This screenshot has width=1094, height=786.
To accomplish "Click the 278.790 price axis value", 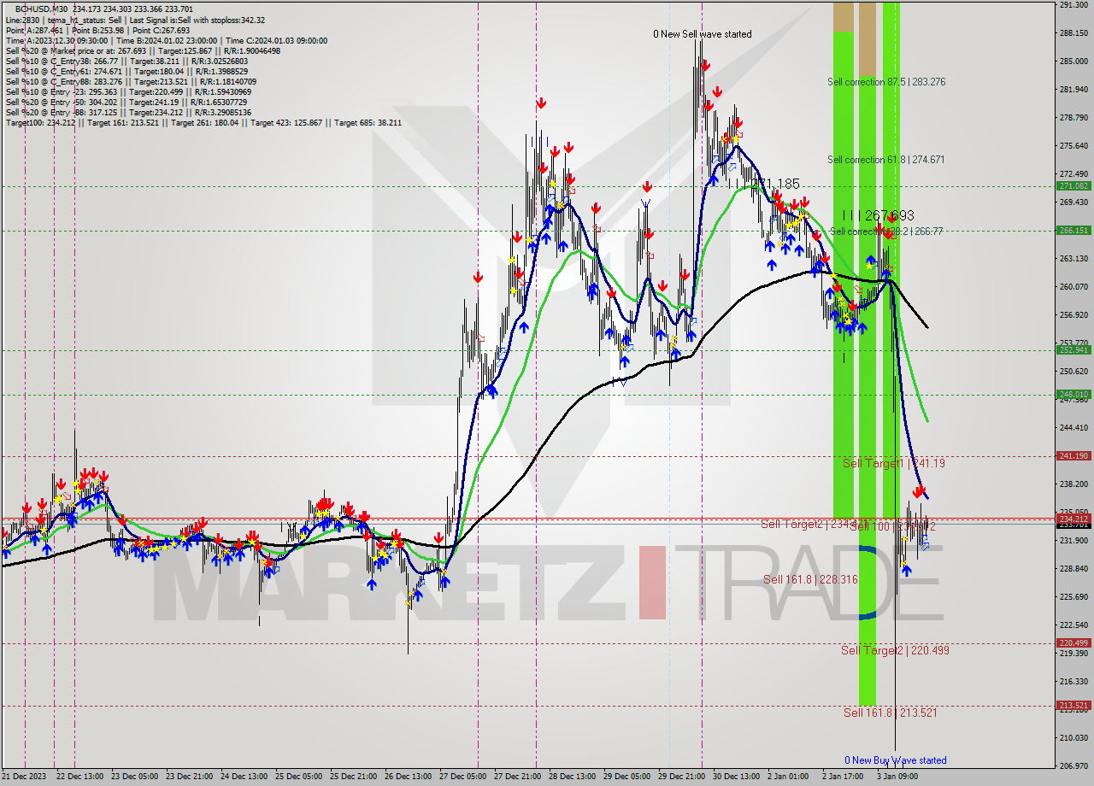I will [x=1073, y=117].
